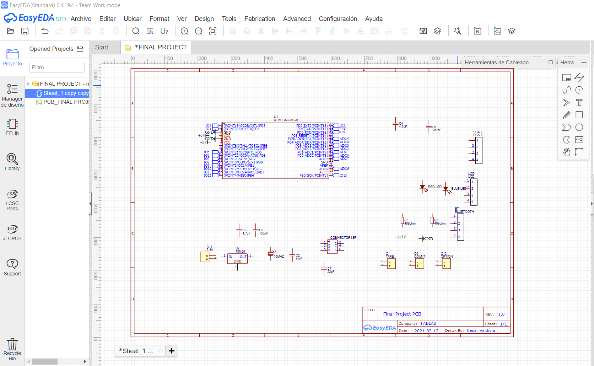The image size is (594, 366).
Task: Fit the schematic to the window
Action: (213, 31)
